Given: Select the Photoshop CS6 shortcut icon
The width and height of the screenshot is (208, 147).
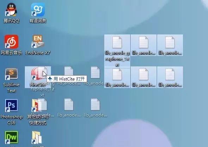Looking at the screenshot, I should coord(11,105).
